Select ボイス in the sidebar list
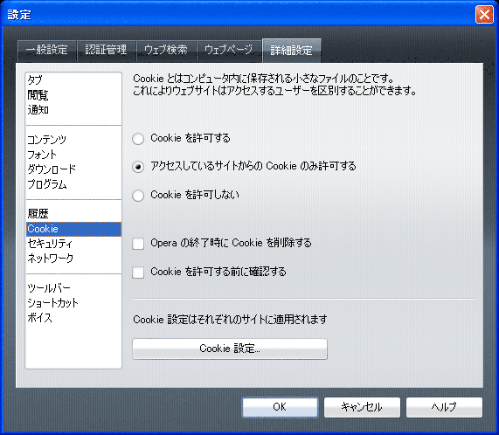This screenshot has height=435, width=499. (x=73, y=318)
